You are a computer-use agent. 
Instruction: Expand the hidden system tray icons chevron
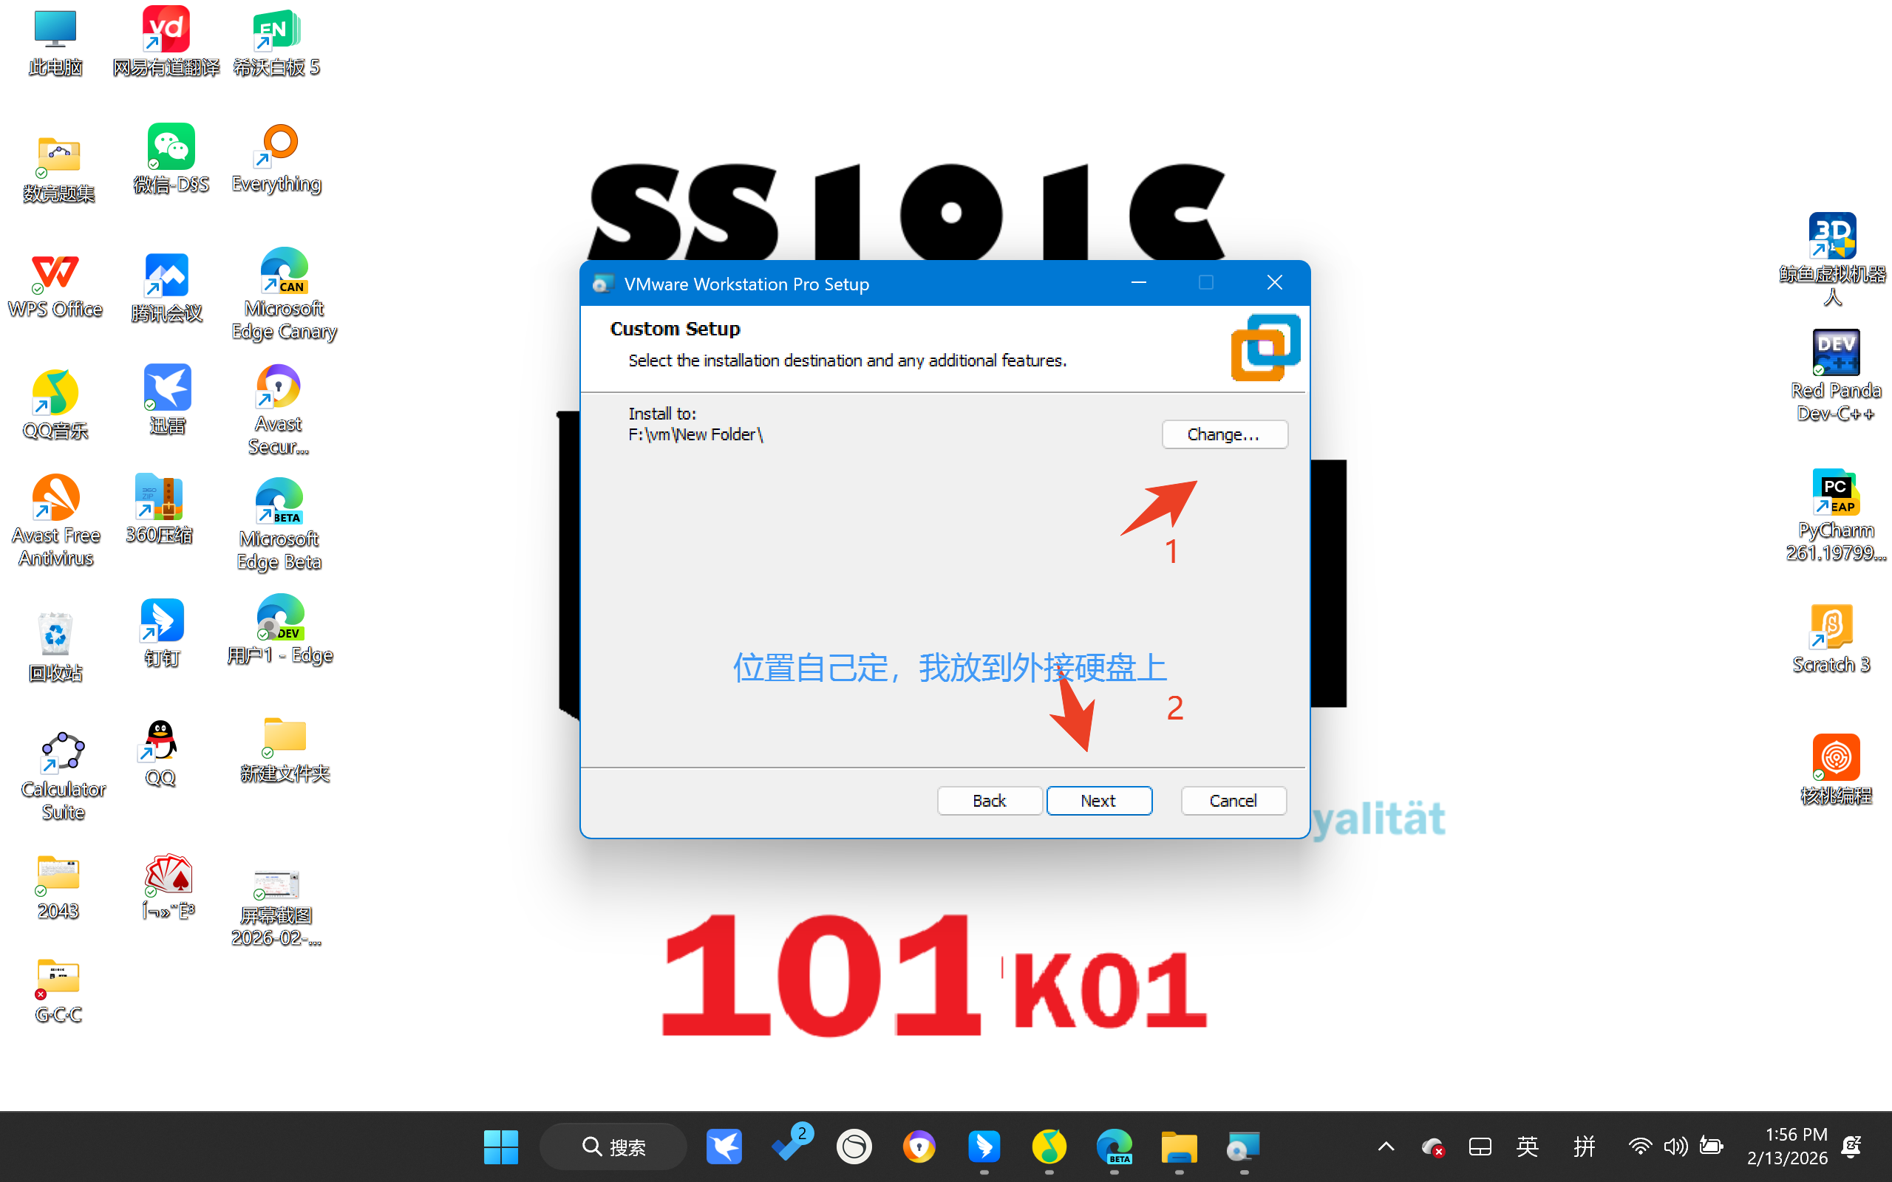pos(1386,1147)
